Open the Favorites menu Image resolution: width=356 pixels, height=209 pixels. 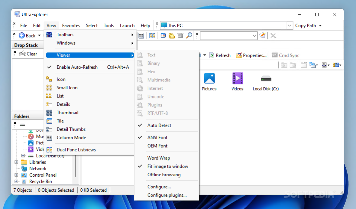(71, 25)
